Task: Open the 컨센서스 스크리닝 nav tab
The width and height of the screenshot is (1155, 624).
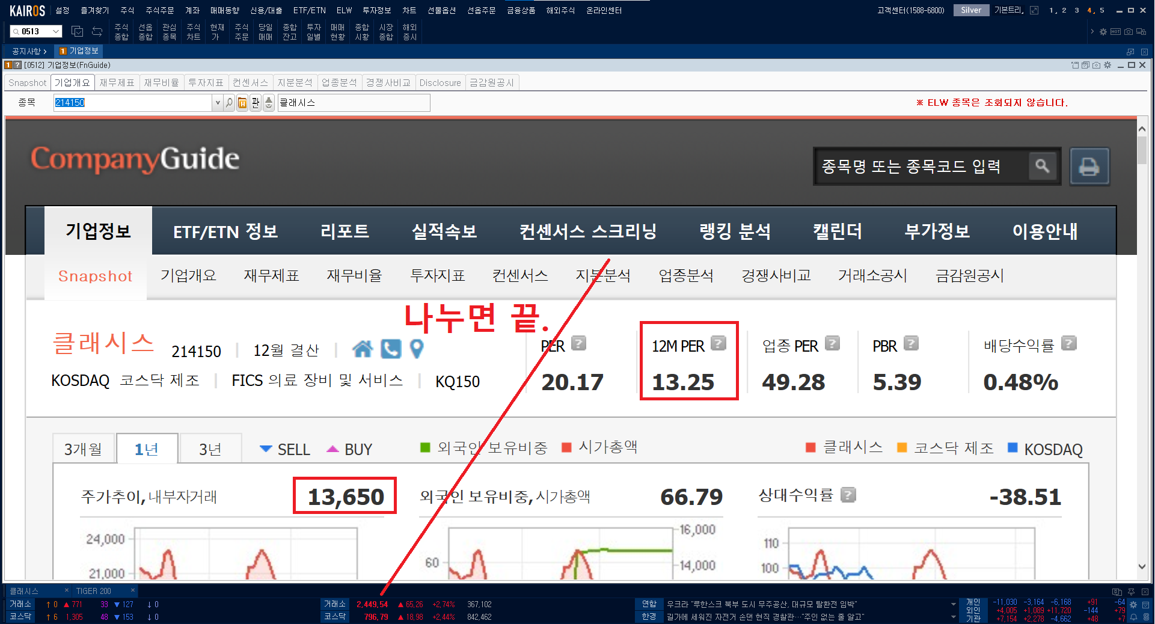Action: (587, 231)
